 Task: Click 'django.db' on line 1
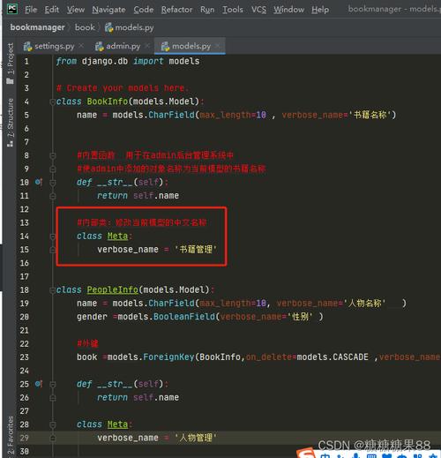[105, 61]
